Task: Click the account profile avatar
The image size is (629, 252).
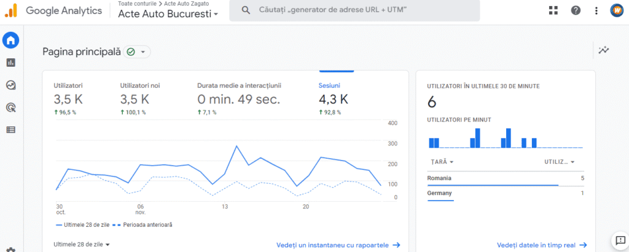Action: tap(616, 10)
